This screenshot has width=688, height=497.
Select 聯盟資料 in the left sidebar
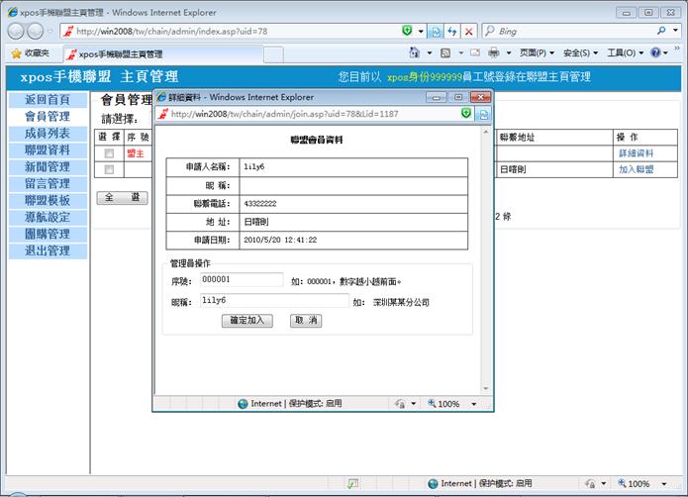click(x=47, y=149)
